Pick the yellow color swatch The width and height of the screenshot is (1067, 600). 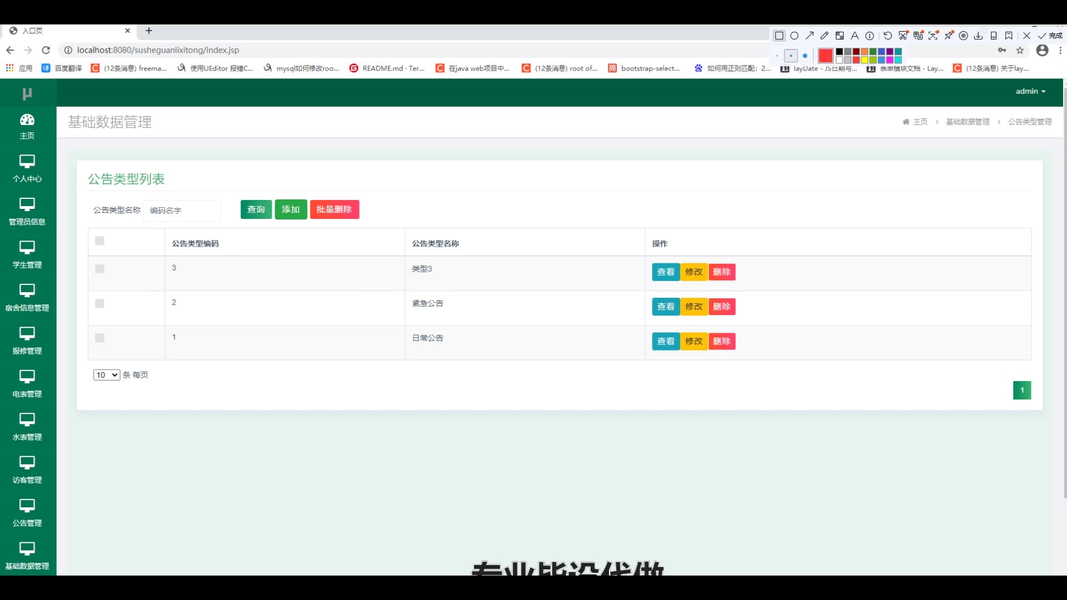click(x=865, y=59)
